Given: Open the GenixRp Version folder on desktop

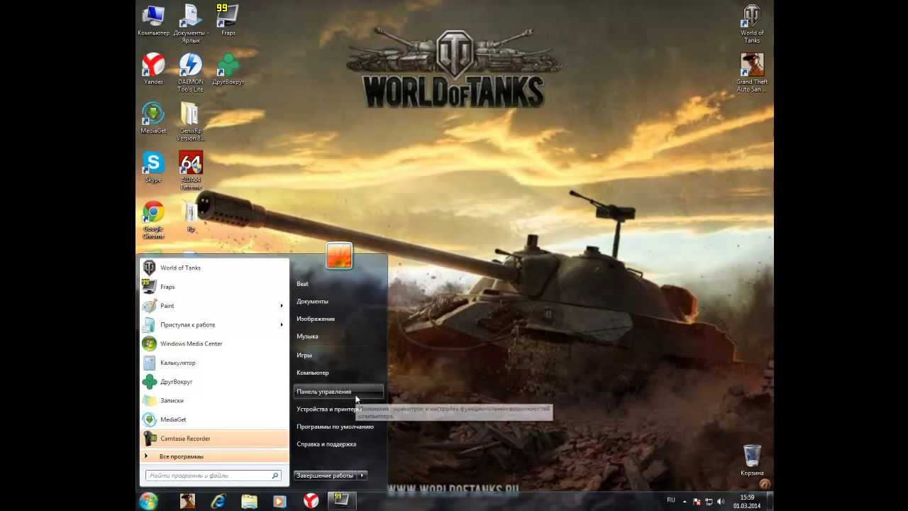Looking at the screenshot, I should click(x=190, y=121).
